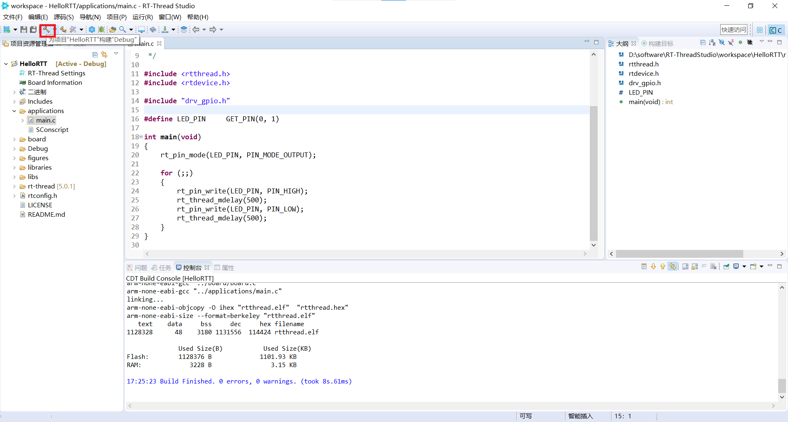Open the terminal monitor icon
Viewport: 788px width, 422px height.
point(142,29)
